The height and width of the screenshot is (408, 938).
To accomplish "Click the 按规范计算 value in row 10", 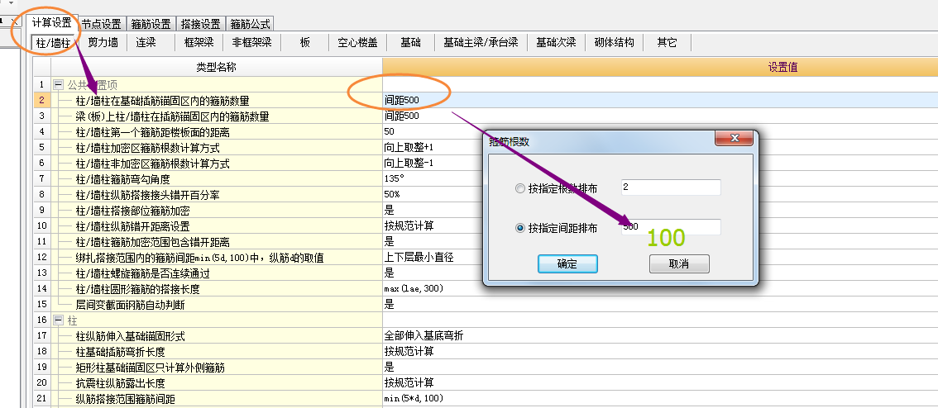I will coord(409,225).
